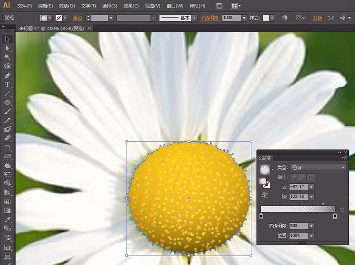This screenshot has height=265, width=355.
Task: Pick the Lasso tool
Action: [x=7, y=66]
